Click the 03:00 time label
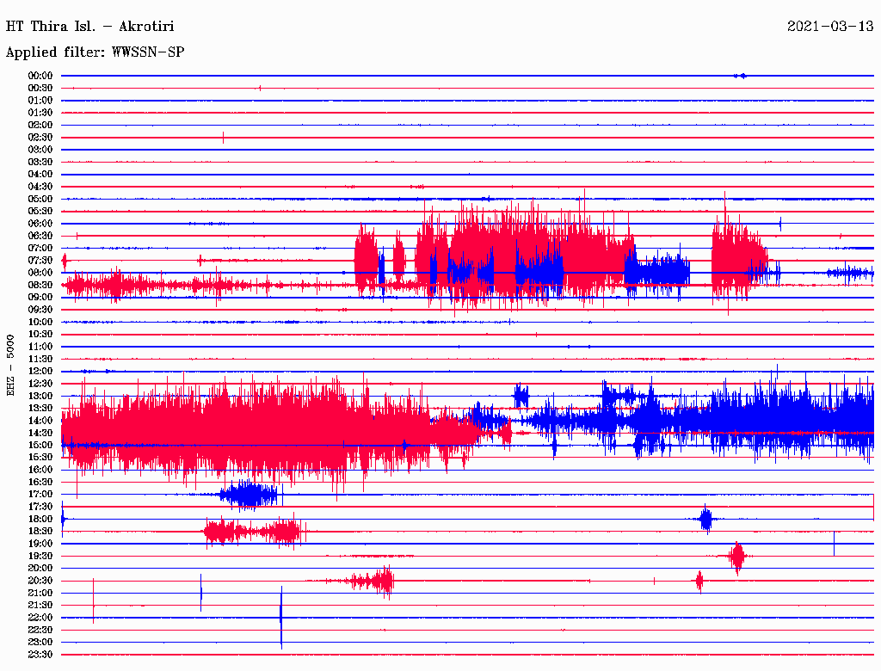The image size is (881, 671). (x=40, y=150)
